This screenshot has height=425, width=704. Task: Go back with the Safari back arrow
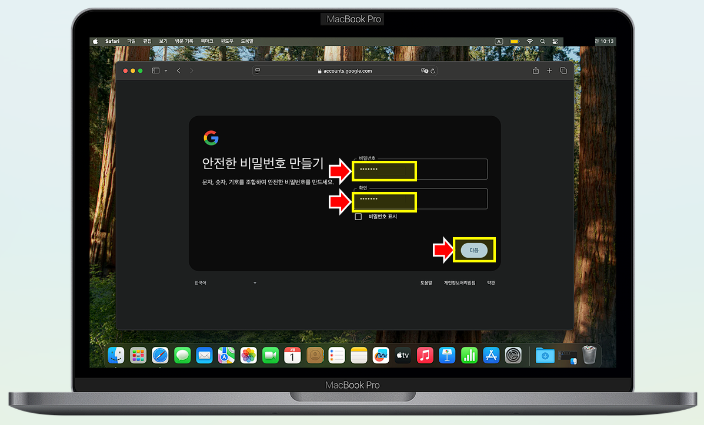[x=179, y=71]
